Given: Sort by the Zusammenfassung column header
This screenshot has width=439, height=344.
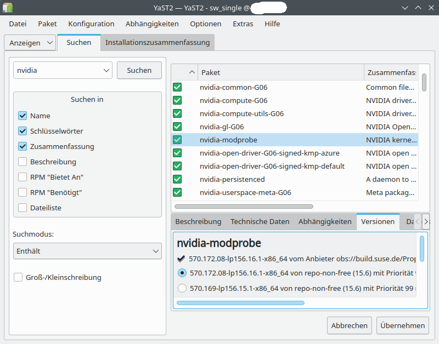Looking at the screenshot, I should 391,72.
